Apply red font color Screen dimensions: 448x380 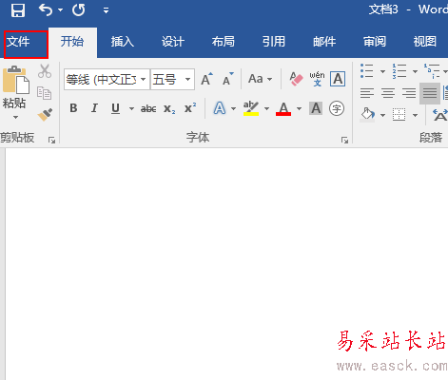(283, 108)
